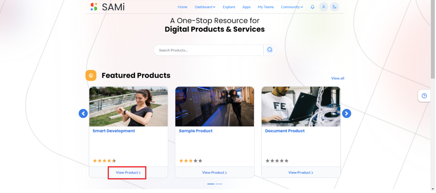Screen dimensions: 436x193
Task: Select the first carousel page indicator
Action: 211,184
